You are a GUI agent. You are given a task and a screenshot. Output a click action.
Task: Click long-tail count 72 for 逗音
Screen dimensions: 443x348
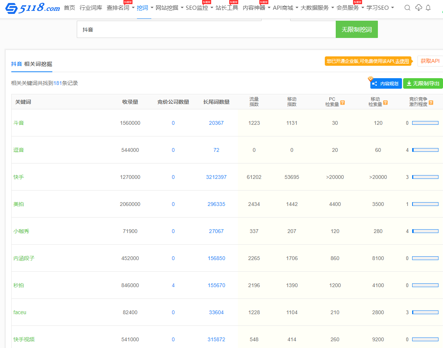[x=216, y=150]
